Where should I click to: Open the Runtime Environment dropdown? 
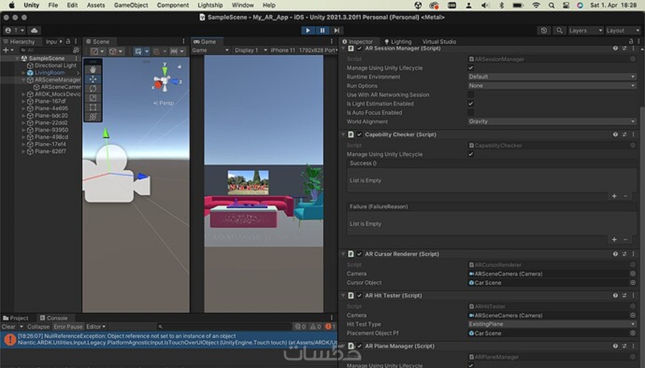(x=552, y=77)
